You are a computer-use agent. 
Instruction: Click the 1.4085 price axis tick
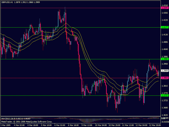165,42
